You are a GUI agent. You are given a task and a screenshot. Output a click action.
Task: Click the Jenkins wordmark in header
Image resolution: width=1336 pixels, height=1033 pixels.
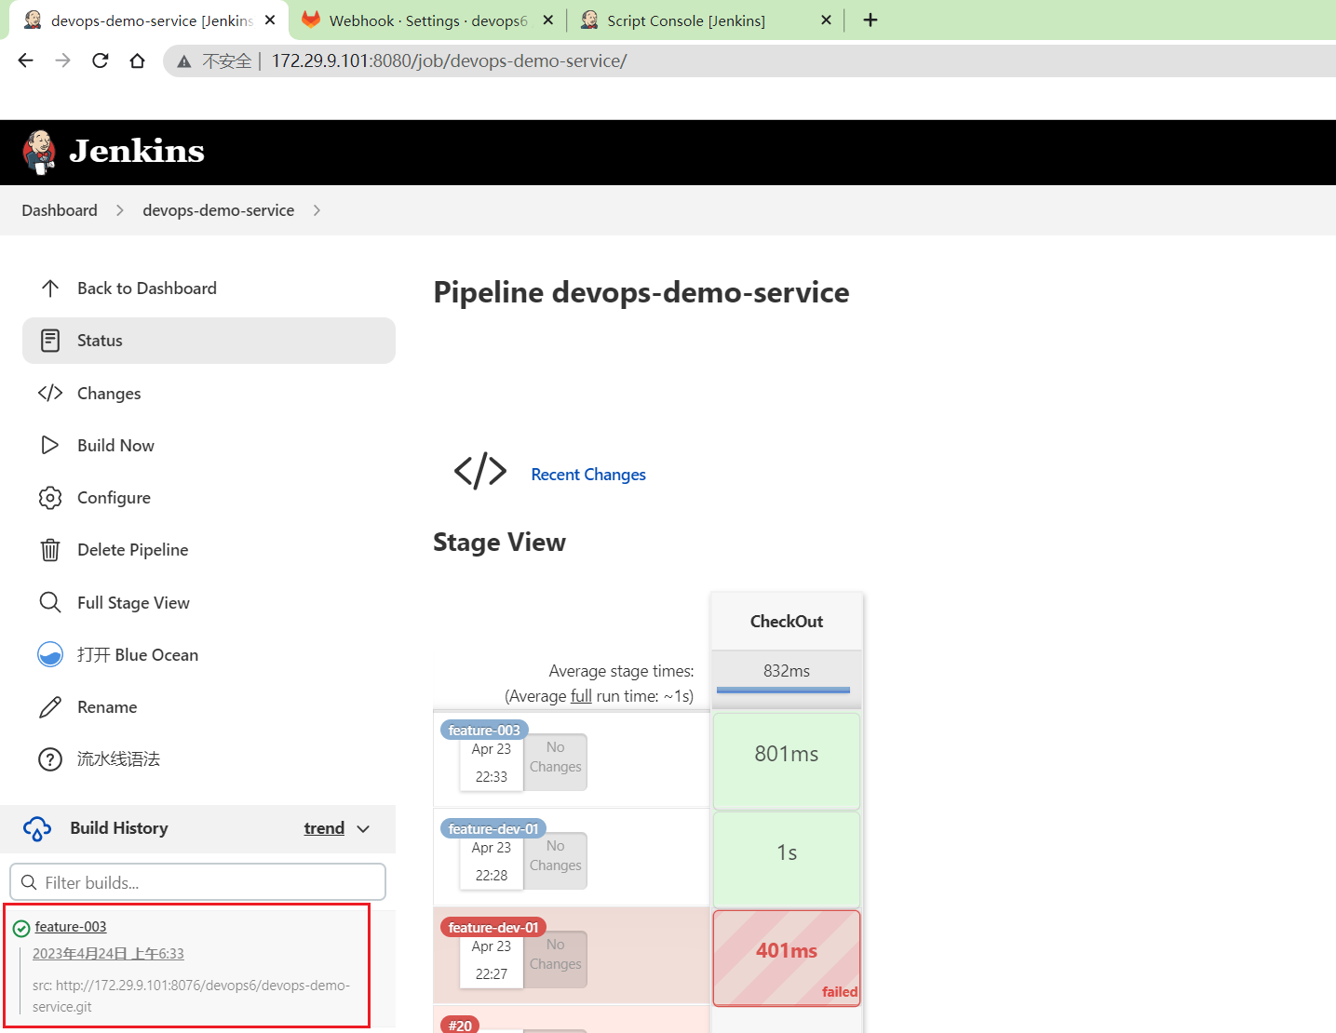click(x=137, y=151)
